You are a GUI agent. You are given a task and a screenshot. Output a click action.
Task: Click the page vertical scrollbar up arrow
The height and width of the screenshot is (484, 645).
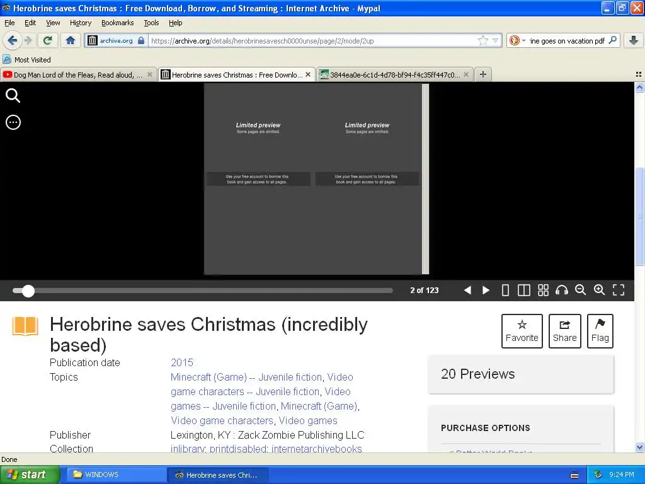(639, 87)
